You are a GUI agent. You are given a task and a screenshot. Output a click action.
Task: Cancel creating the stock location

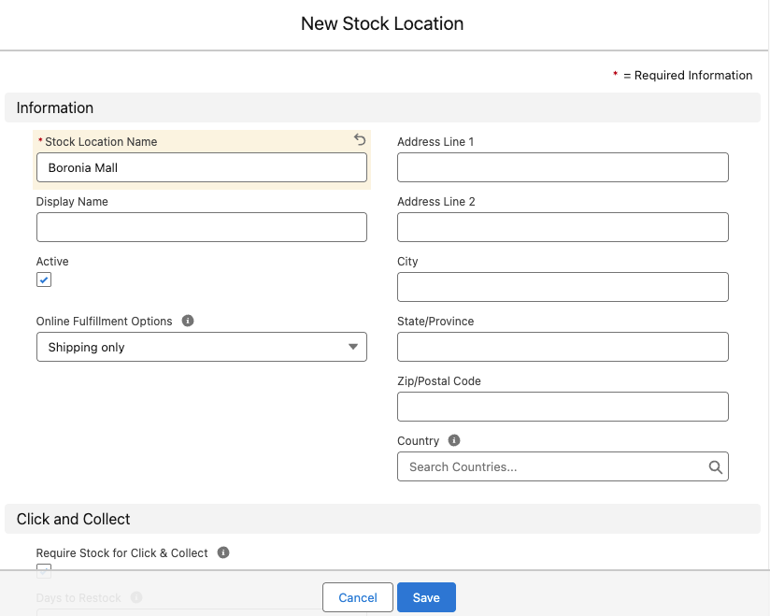pos(357,596)
